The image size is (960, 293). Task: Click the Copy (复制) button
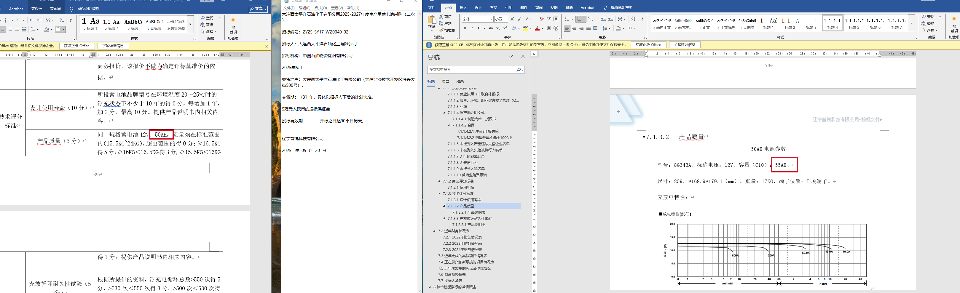pyautogui.click(x=445, y=23)
